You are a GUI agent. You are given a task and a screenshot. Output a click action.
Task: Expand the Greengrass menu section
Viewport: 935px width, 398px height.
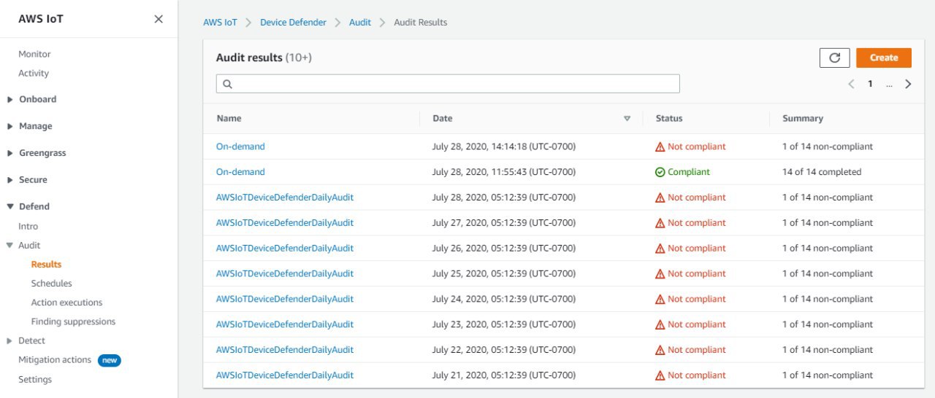coord(10,153)
